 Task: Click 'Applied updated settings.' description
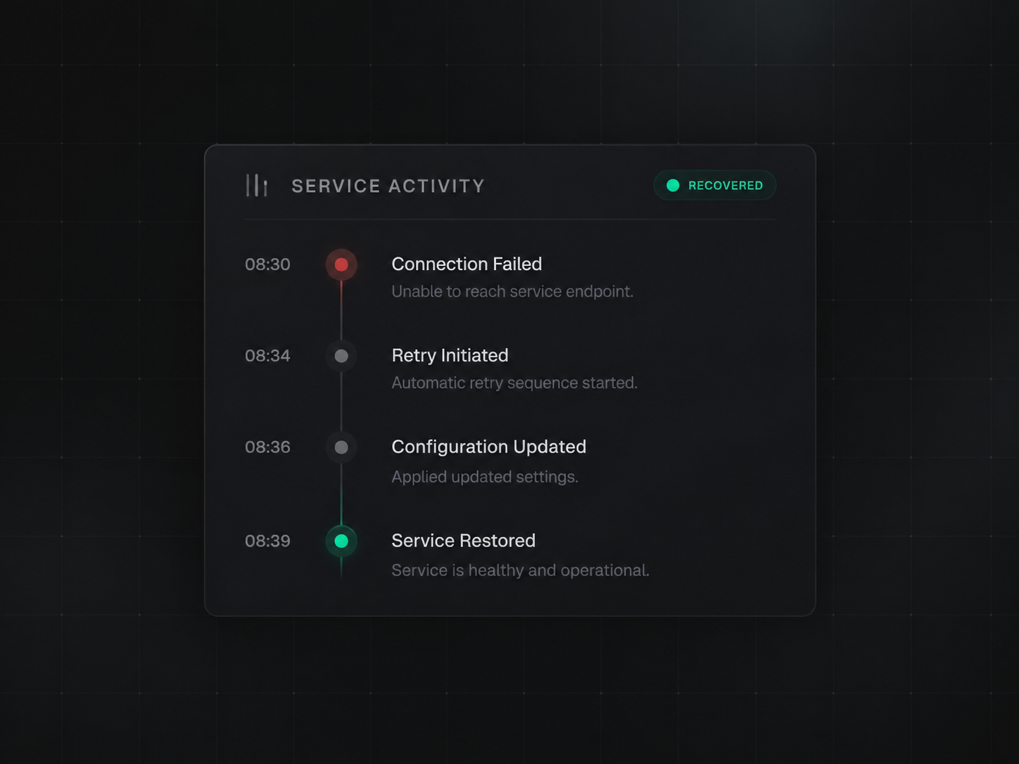click(485, 477)
